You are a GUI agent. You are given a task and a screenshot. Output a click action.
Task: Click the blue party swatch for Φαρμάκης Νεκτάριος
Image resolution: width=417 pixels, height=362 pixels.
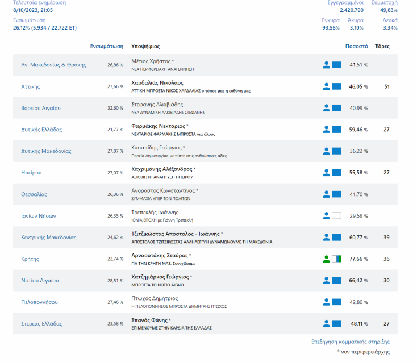coord(336,130)
